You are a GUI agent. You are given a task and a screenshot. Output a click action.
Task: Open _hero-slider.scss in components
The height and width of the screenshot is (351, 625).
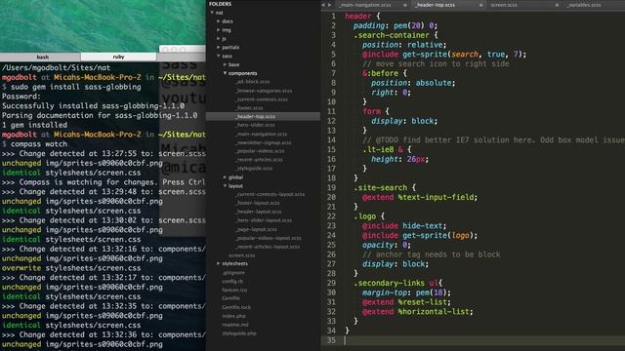(255, 125)
